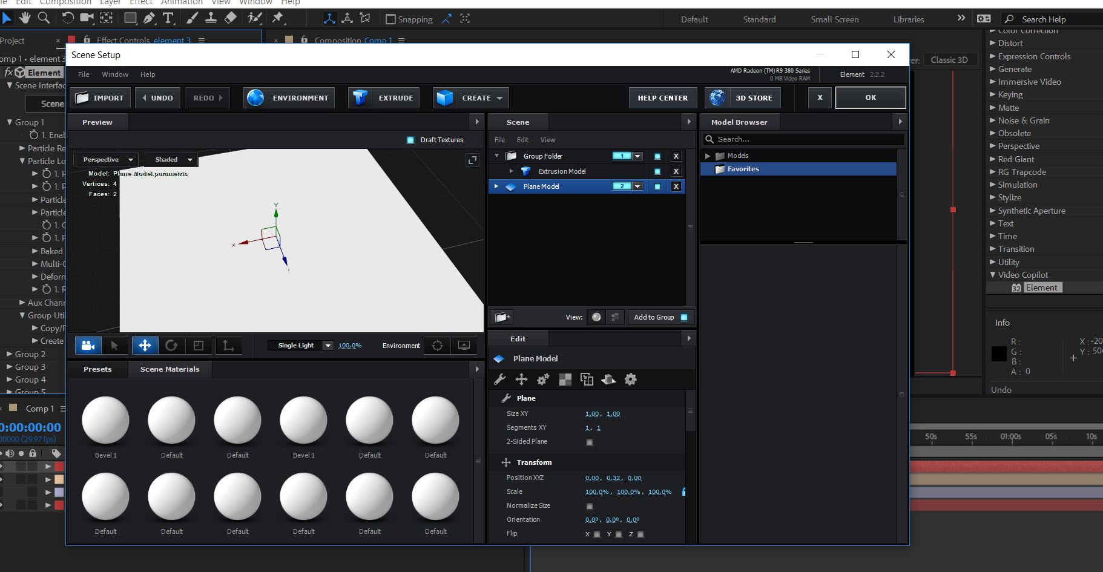The image size is (1103, 572).
Task: Click the axis anchor tool in Preview toolbar
Action: click(x=228, y=345)
